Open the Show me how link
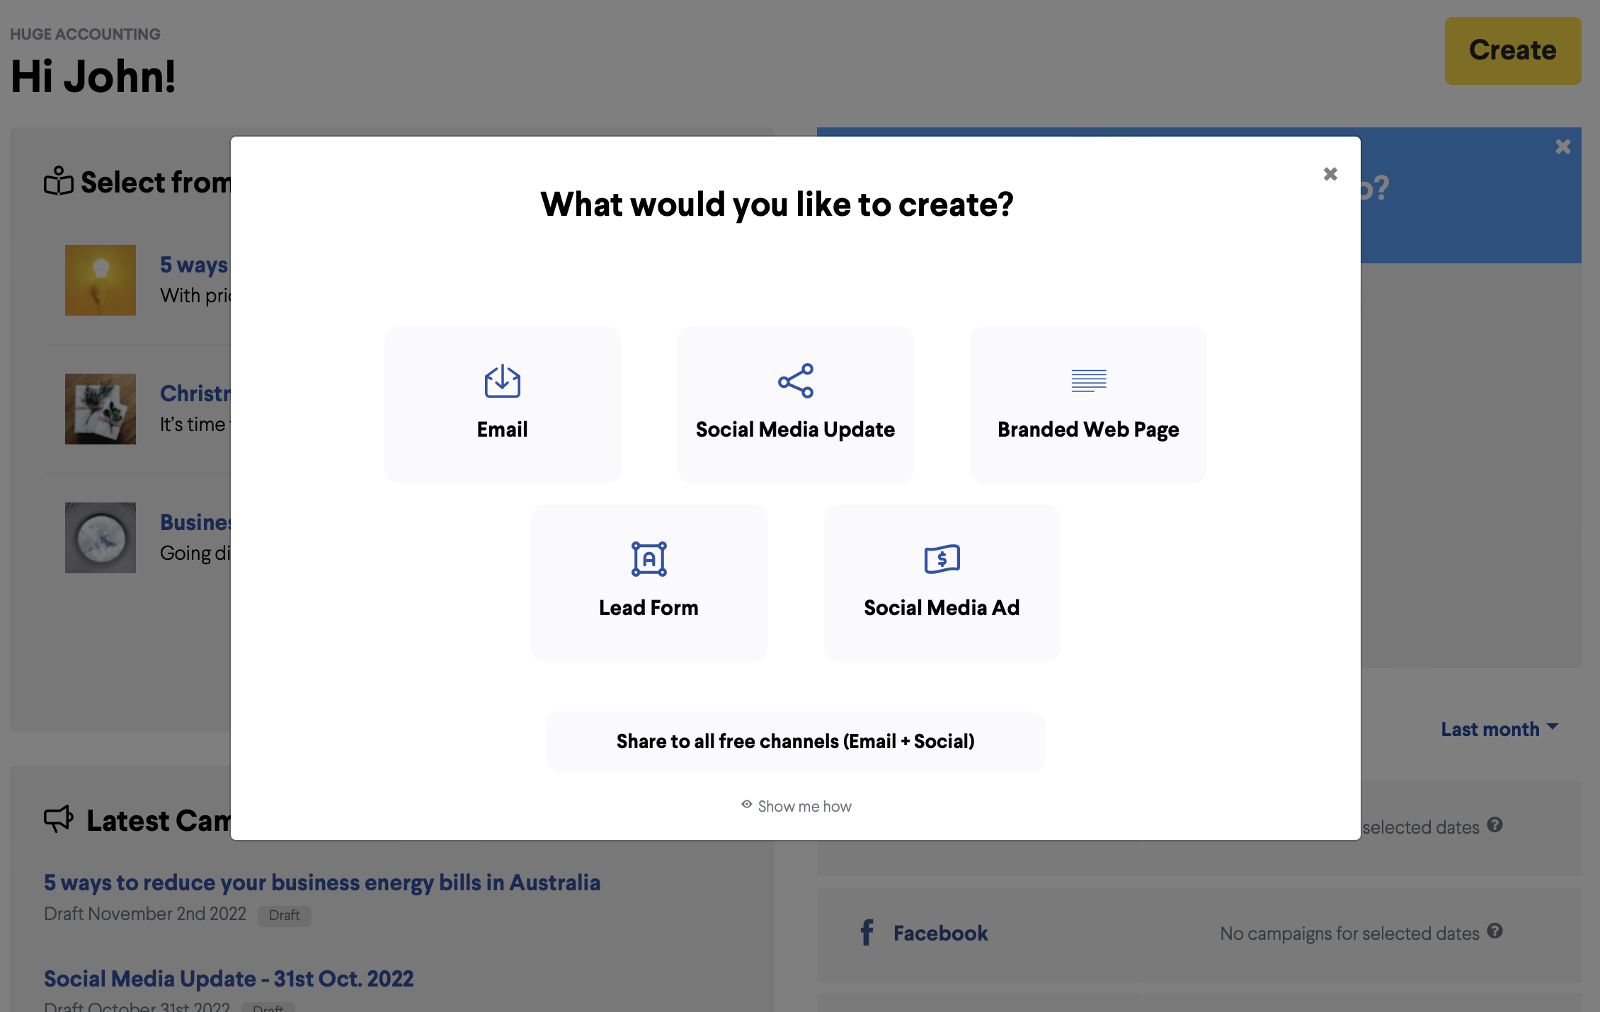The height and width of the screenshot is (1012, 1600). click(804, 806)
